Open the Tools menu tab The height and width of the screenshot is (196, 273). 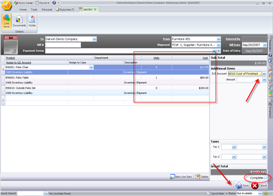[x=34, y=10]
